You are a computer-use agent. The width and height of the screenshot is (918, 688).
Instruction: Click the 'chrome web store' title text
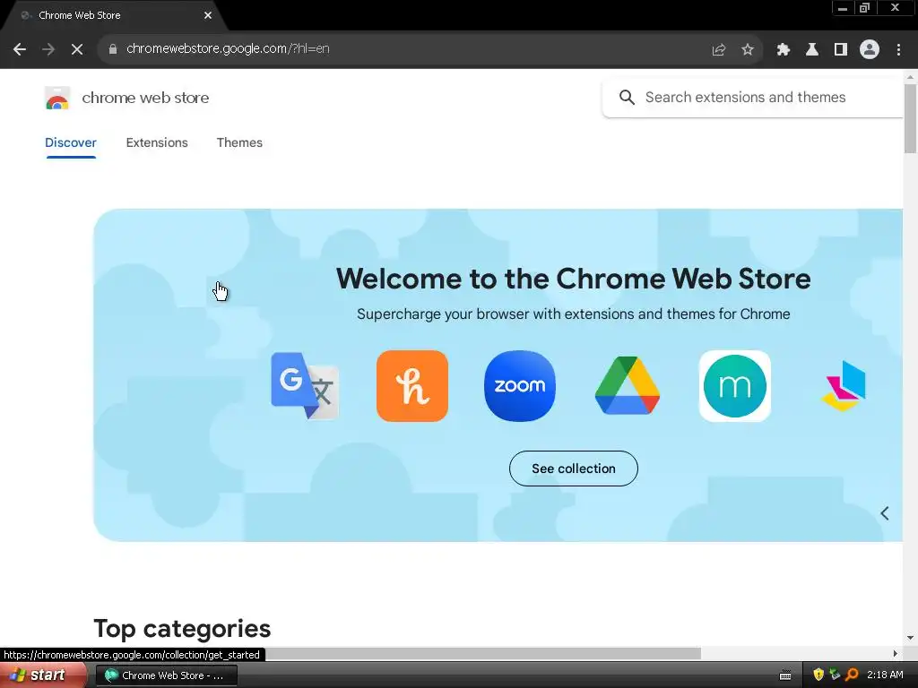pos(145,98)
